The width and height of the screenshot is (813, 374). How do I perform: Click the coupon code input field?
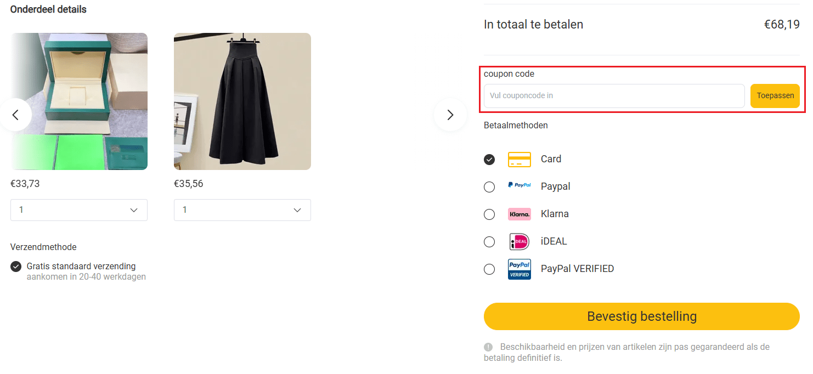coord(613,95)
